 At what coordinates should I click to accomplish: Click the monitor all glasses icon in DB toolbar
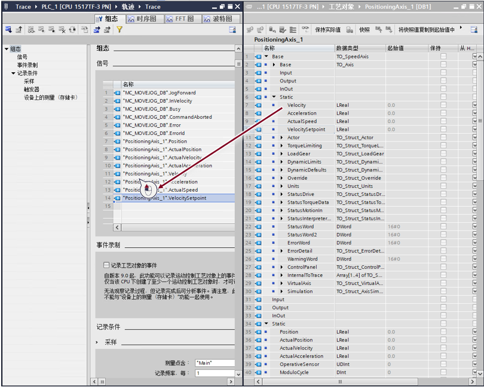pyautogui.click(x=305, y=30)
